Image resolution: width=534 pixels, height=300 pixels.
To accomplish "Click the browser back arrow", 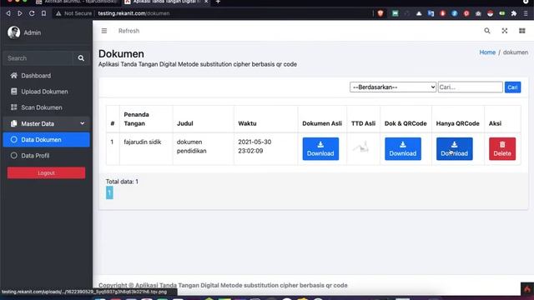I will tap(8, 13).
